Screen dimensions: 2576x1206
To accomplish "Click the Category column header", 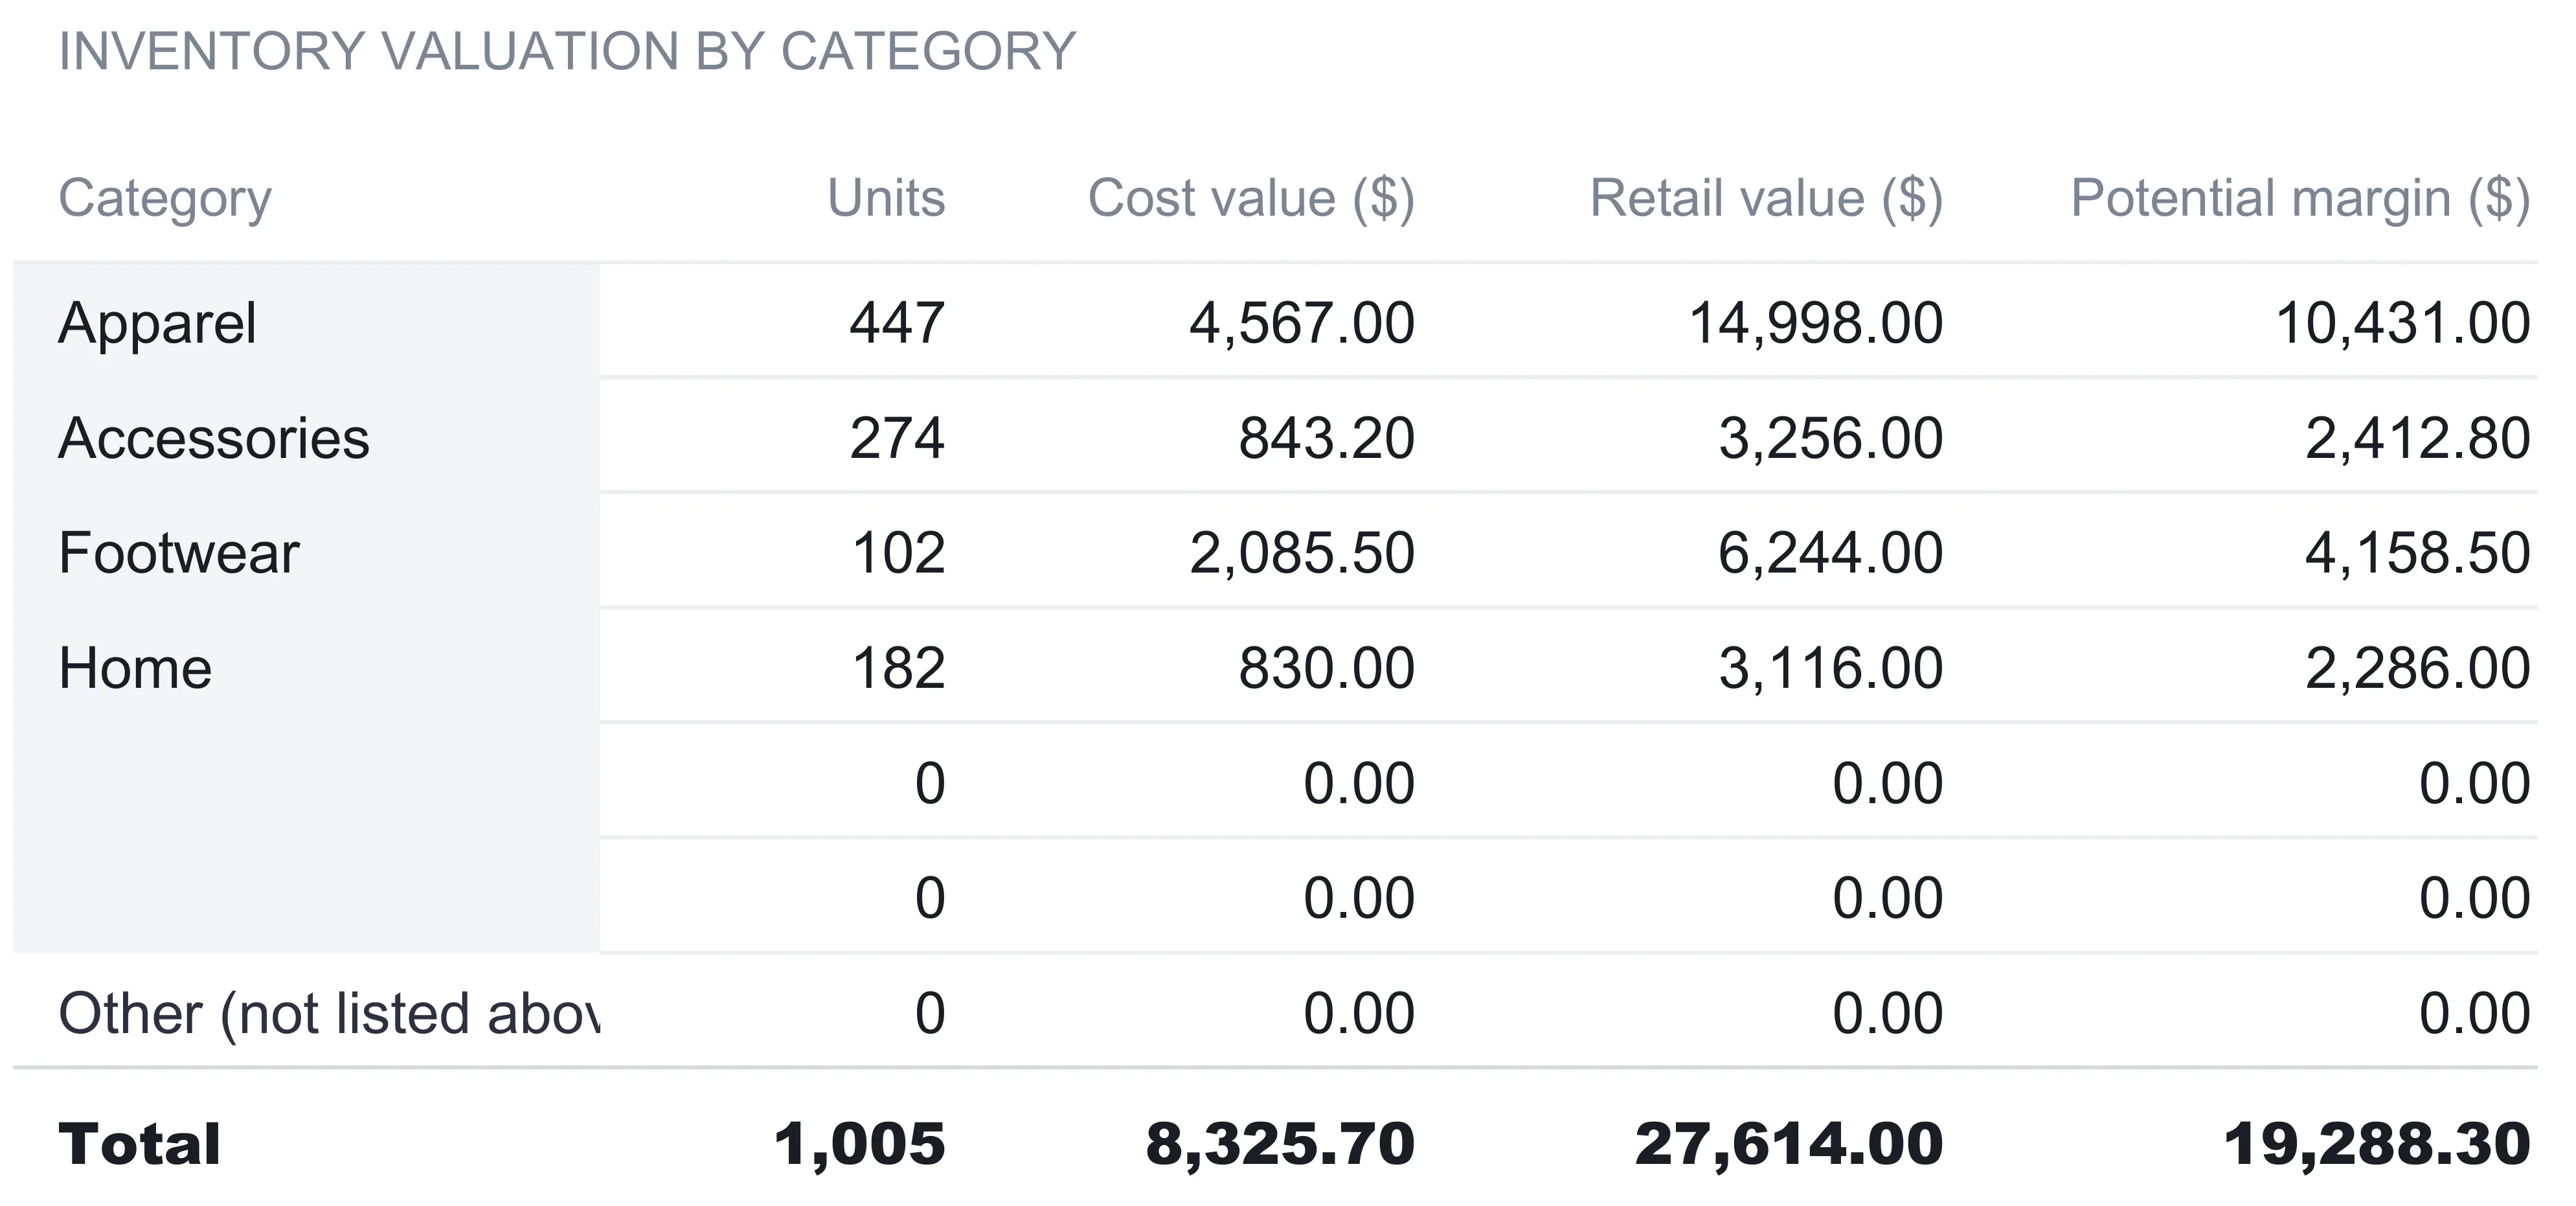I will [165, 199].
